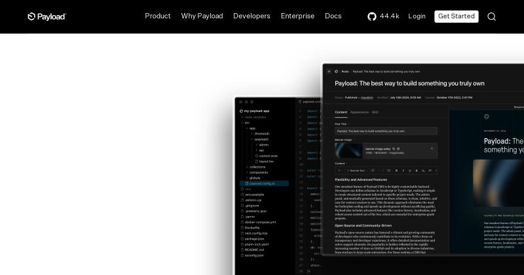Viewport: 524px width, 275px height.
Task: Open custom.scss in the file tree
Action: point(267,156)
